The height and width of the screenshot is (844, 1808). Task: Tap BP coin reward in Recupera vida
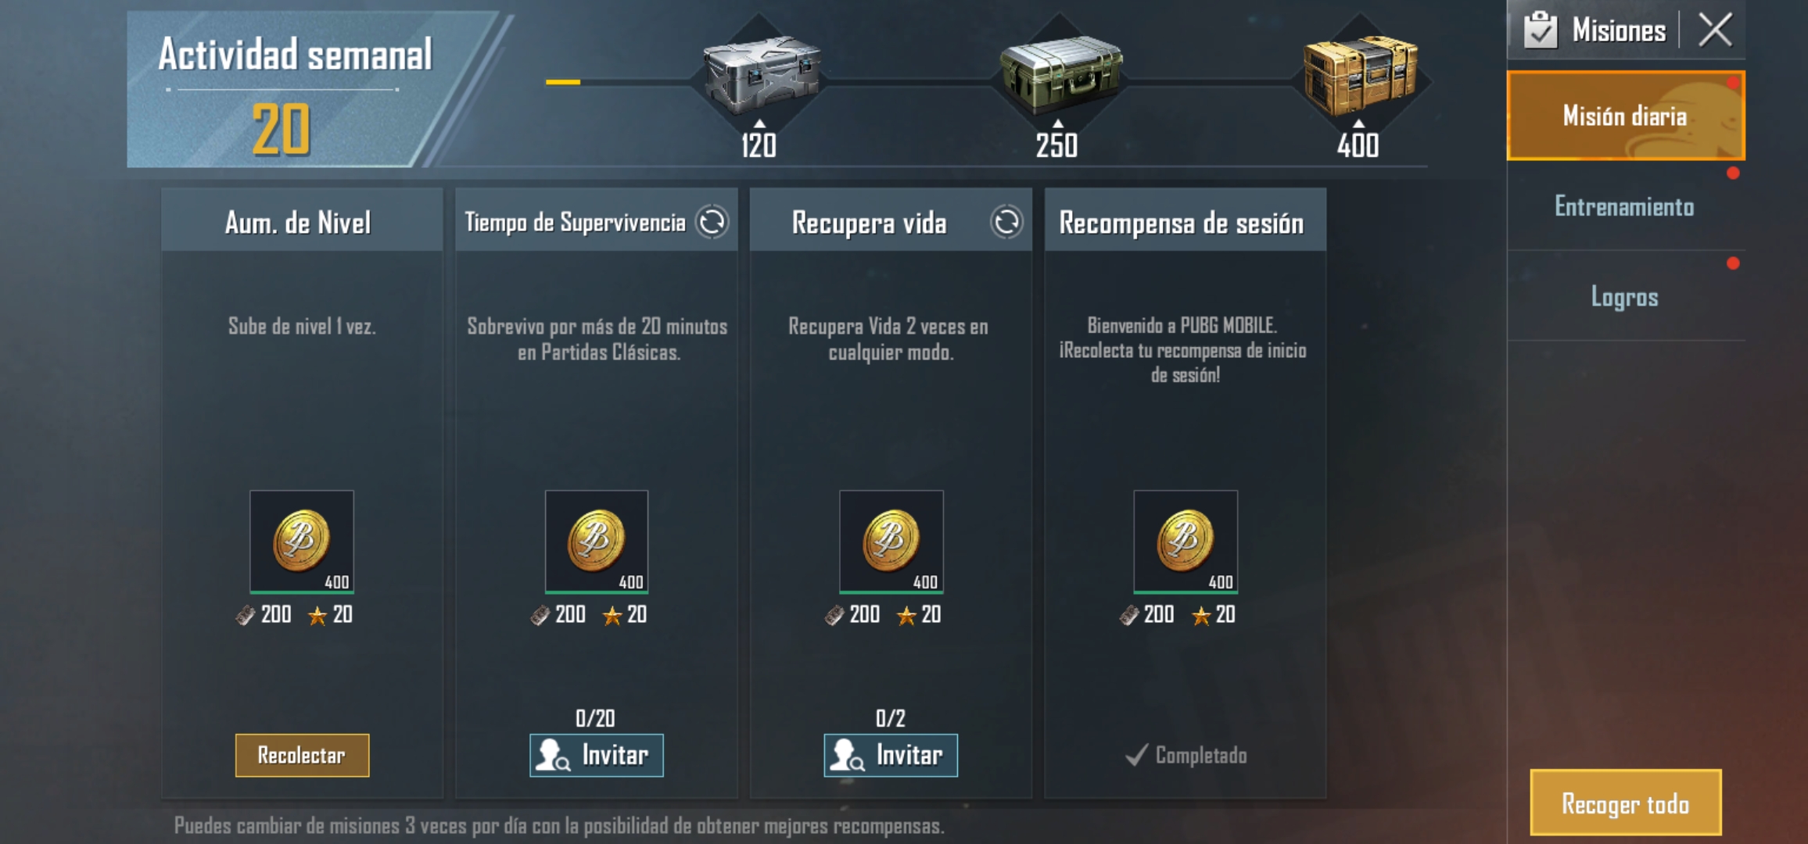click(891, 542)
